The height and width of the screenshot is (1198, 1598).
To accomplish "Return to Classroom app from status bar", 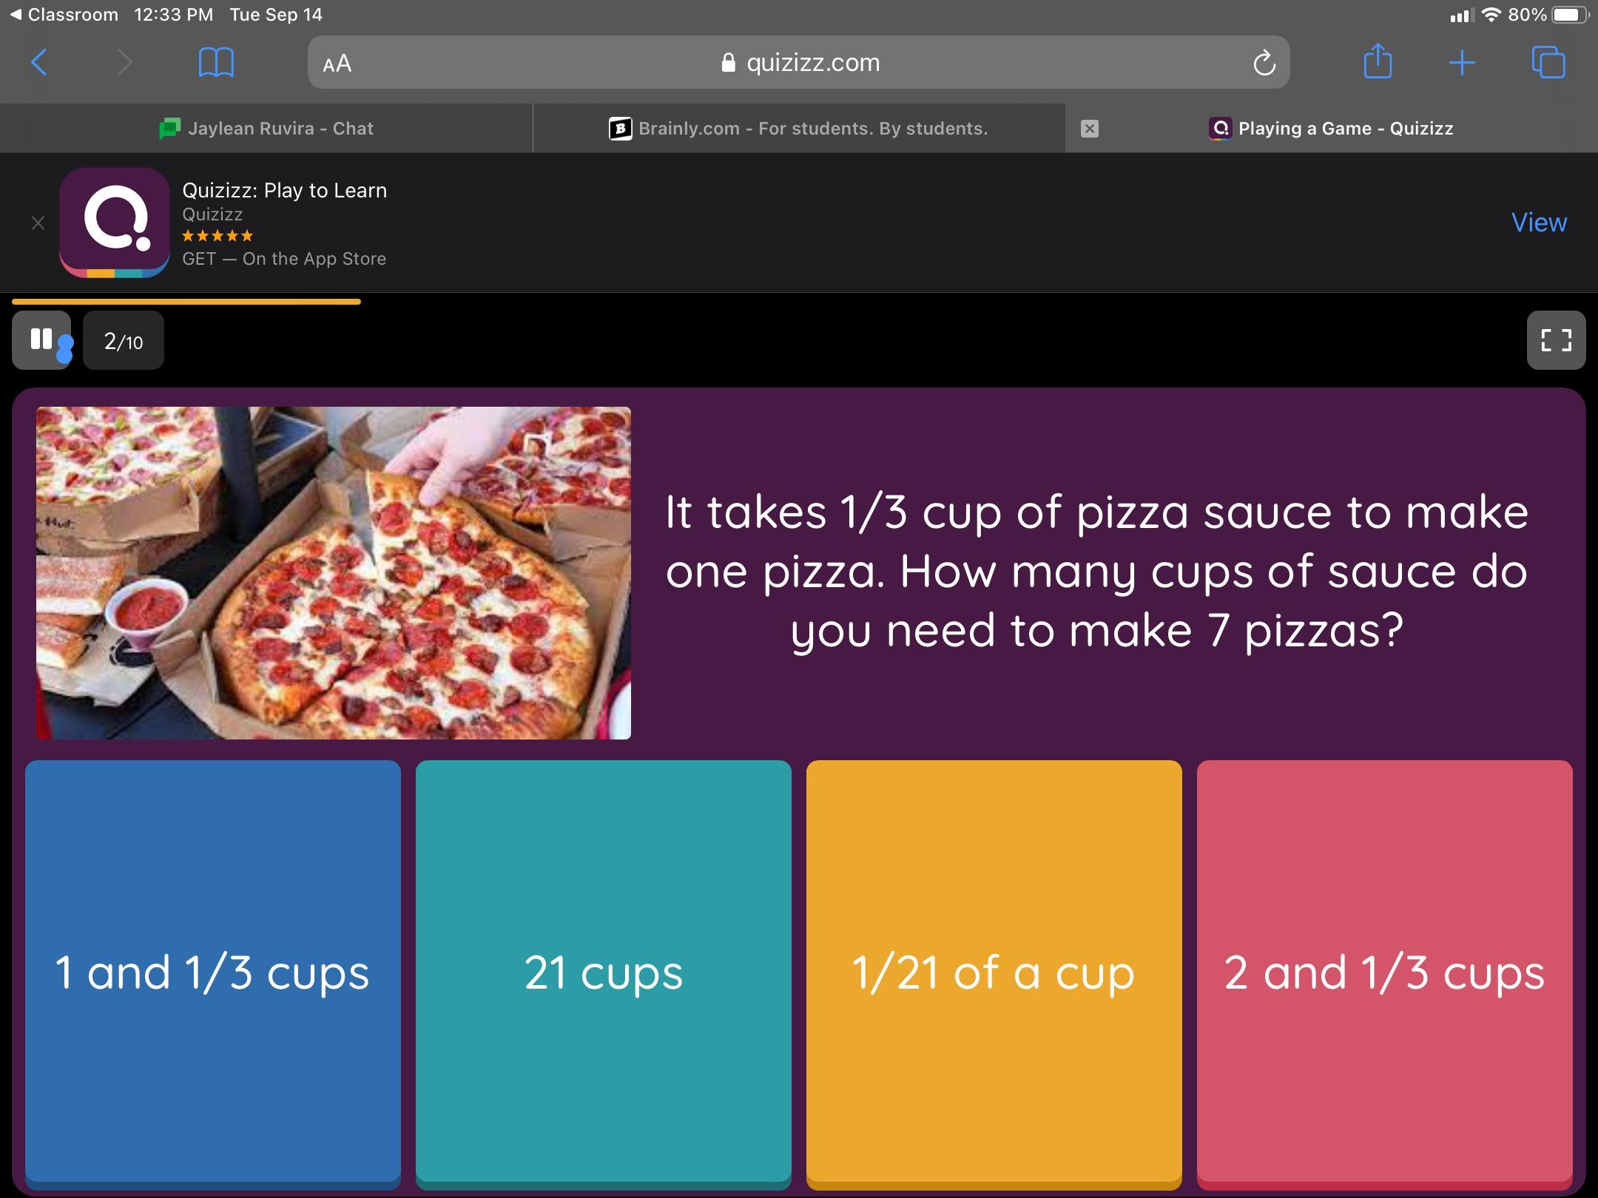I will click(65, 15).
